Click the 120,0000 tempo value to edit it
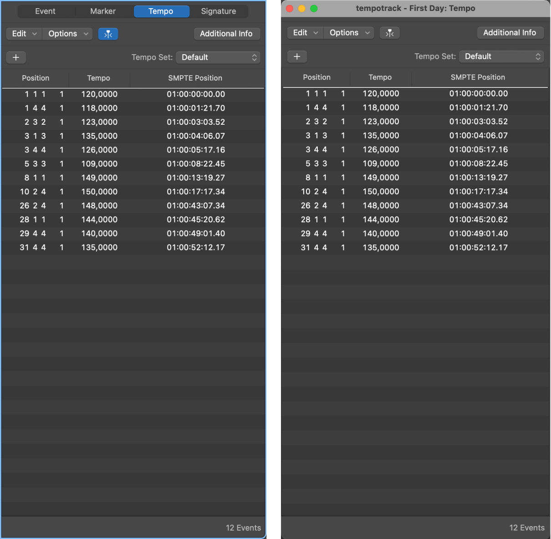The height and width of the screenshot is (539, 551). click(99, 94)
